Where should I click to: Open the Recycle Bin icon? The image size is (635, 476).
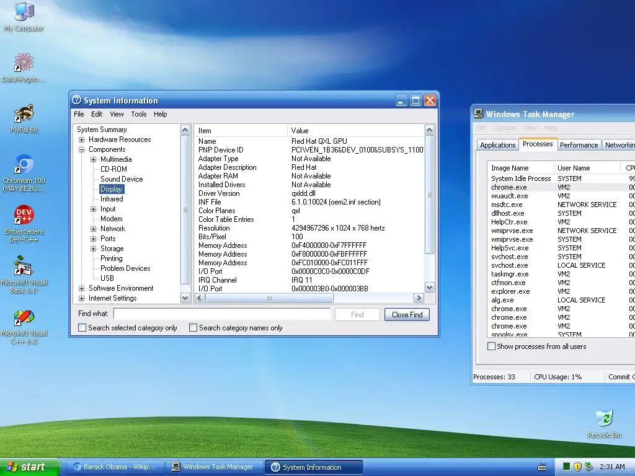tap(604, 424)
